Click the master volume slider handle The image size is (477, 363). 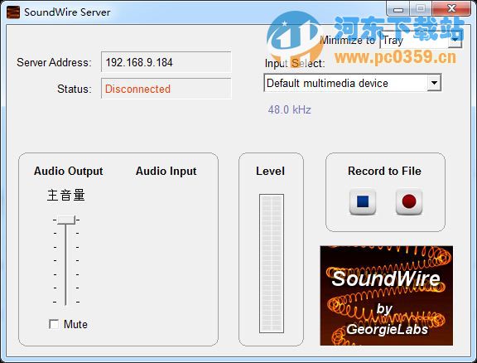66,220
